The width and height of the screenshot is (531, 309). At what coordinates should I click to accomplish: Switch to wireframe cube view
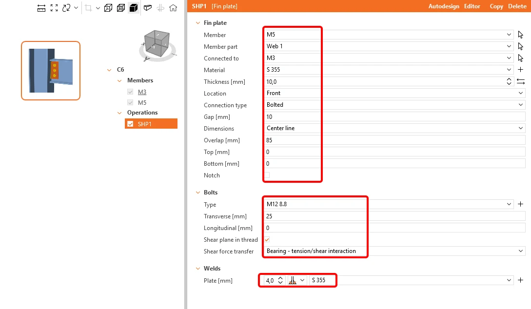pos(108,8)
